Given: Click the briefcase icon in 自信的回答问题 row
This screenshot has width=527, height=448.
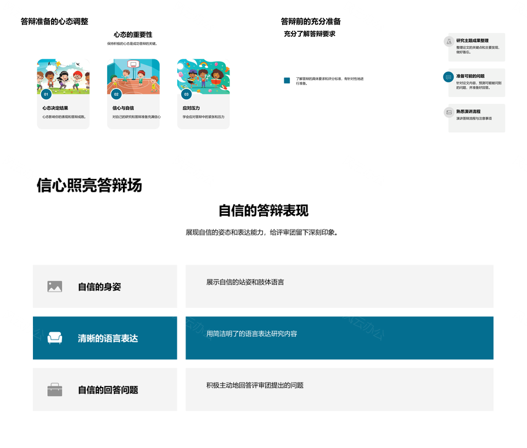Looking at the screenshot, I should tap(55, 390).
